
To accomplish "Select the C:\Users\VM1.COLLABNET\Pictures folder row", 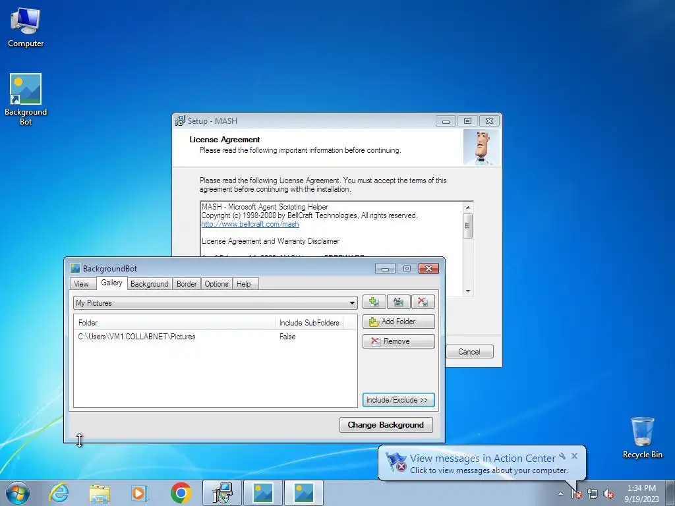I will 216,337.
